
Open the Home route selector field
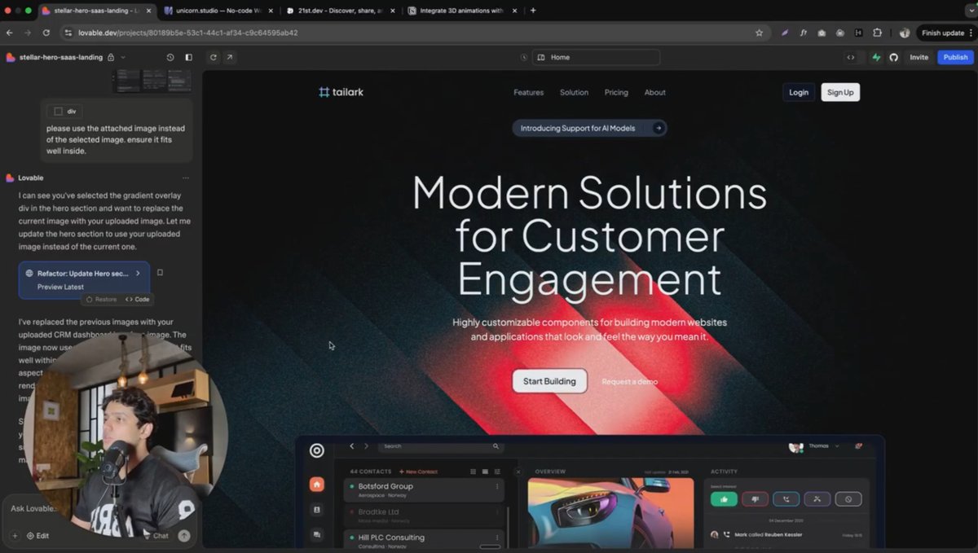(596, 57)
